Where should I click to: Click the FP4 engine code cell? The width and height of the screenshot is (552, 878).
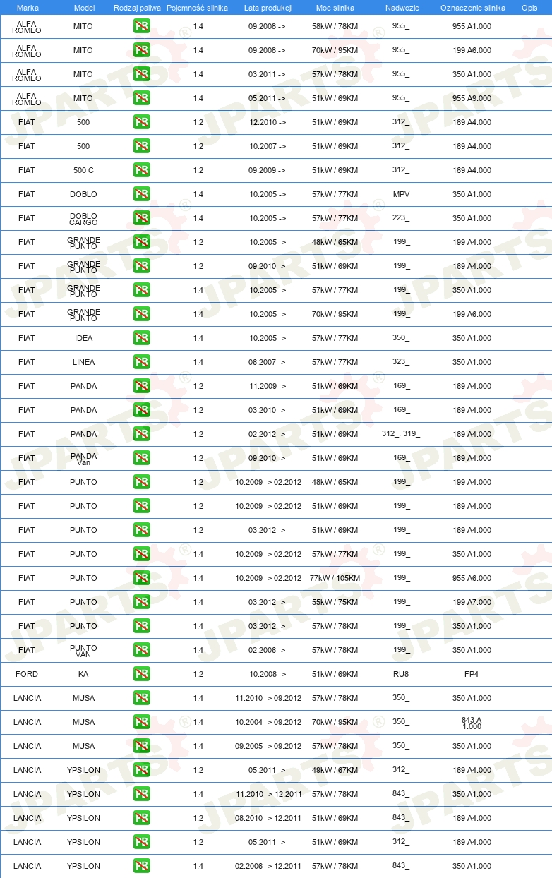click(472, 674)
